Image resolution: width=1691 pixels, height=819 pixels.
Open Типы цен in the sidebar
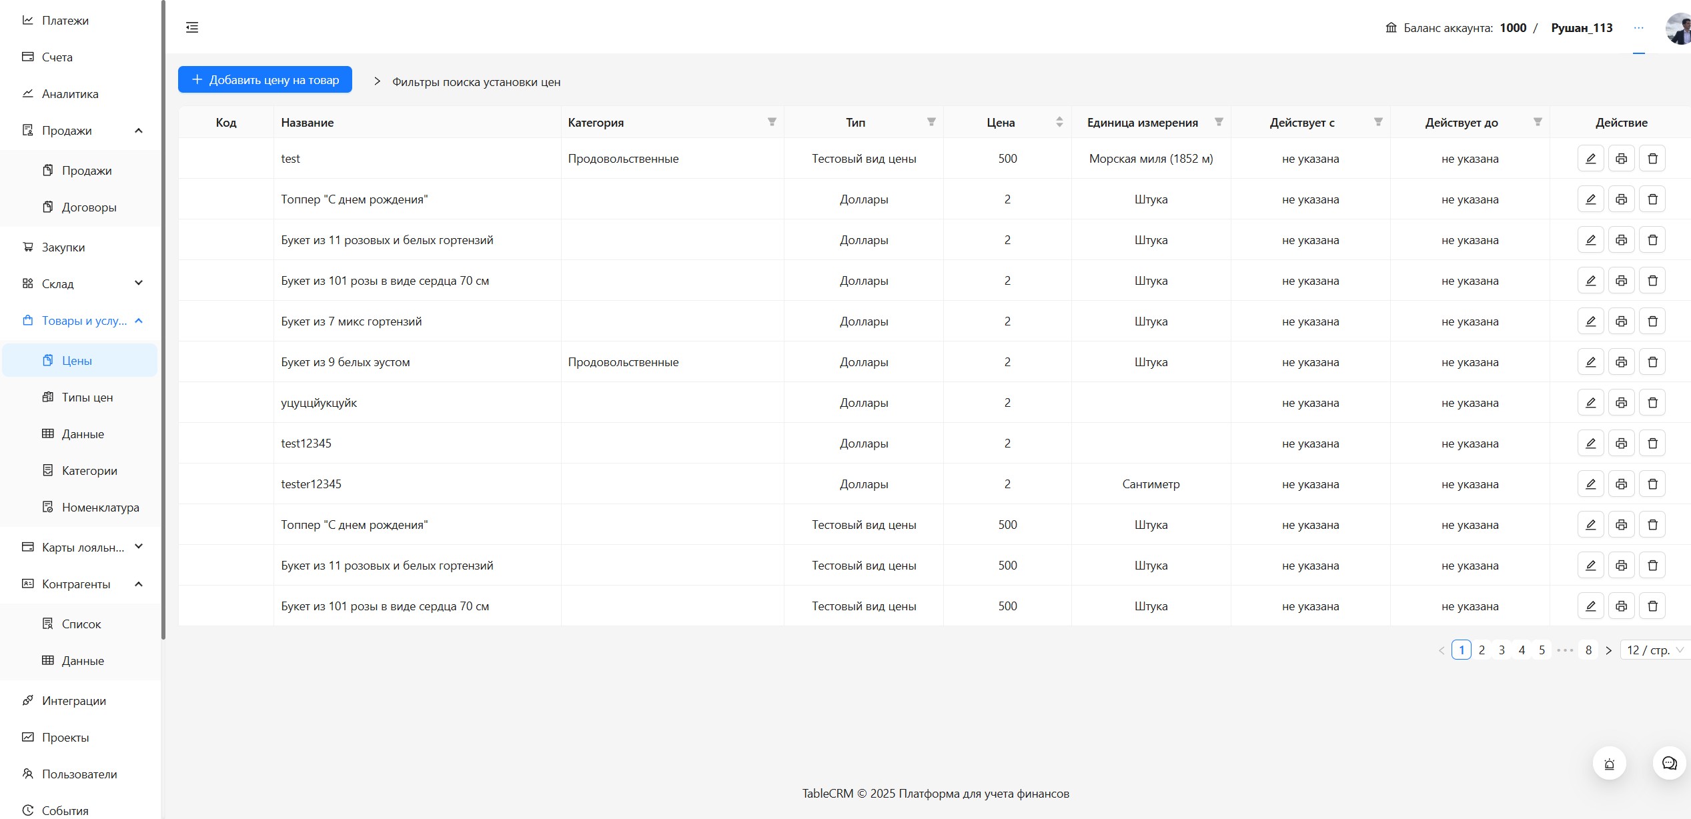tap(87, 397)
